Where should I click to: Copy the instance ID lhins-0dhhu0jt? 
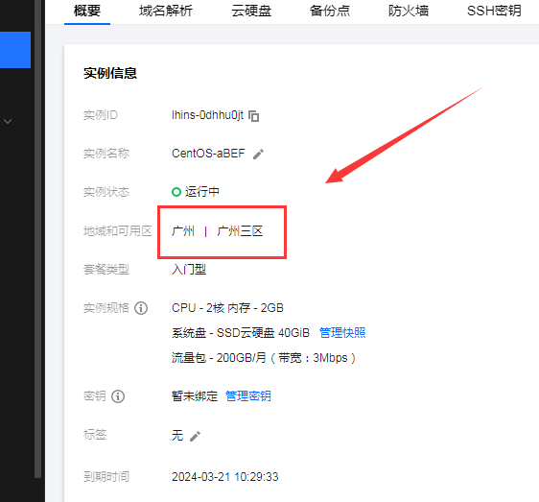[x=254, y=116]
